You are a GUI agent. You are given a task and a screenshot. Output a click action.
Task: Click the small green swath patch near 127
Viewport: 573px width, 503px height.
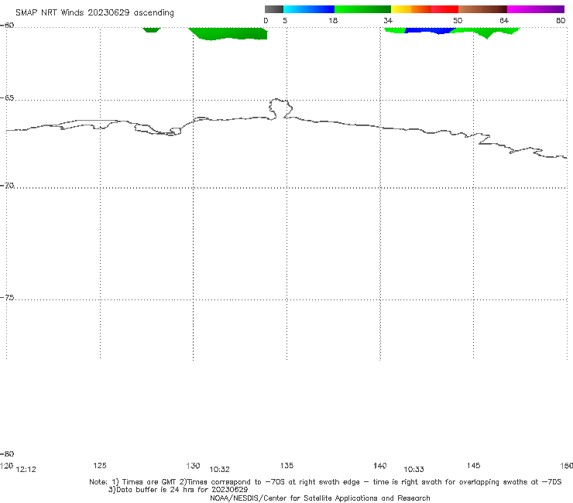tap(151, 29)
